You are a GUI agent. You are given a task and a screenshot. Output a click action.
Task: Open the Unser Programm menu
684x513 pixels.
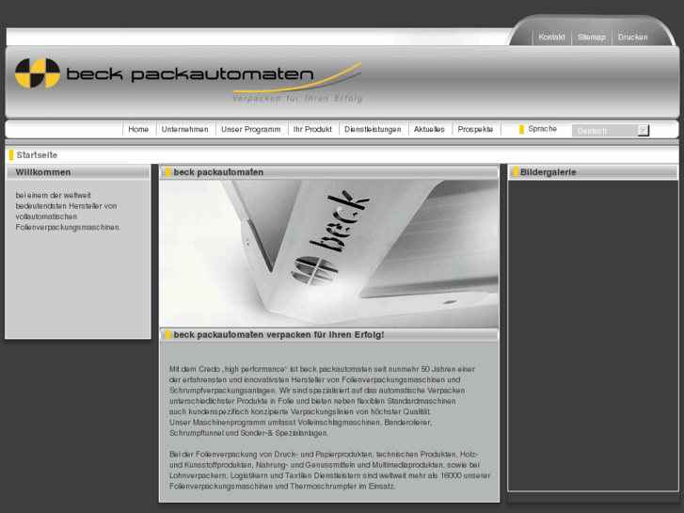[251, 129]
